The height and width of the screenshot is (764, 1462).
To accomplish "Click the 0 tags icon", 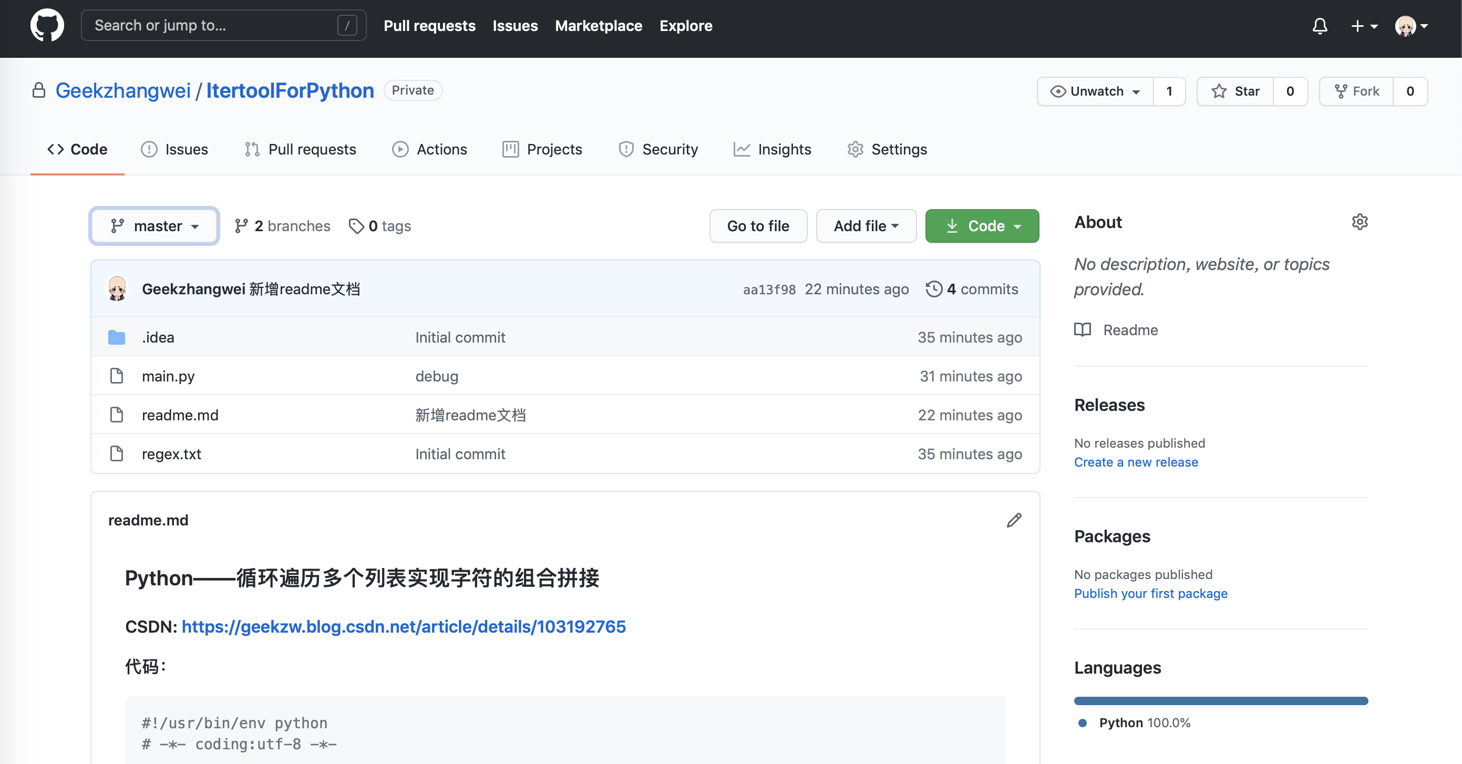I will [x=356, y=226].
